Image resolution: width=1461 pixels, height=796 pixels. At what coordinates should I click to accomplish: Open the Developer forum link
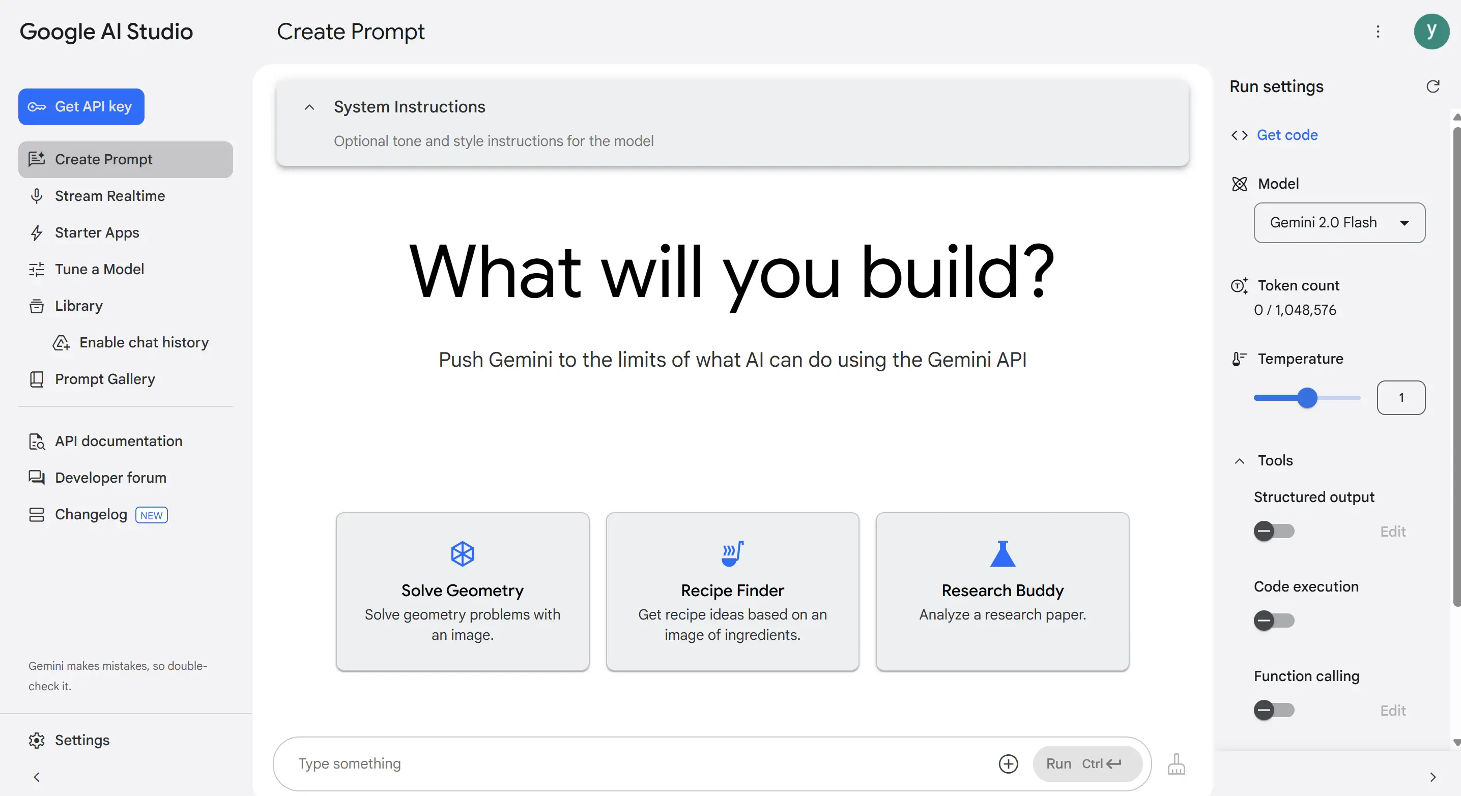tap(125, 478)
